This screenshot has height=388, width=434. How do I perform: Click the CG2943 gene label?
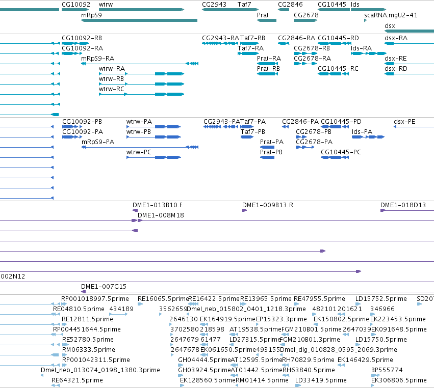[x=214, y=5]
